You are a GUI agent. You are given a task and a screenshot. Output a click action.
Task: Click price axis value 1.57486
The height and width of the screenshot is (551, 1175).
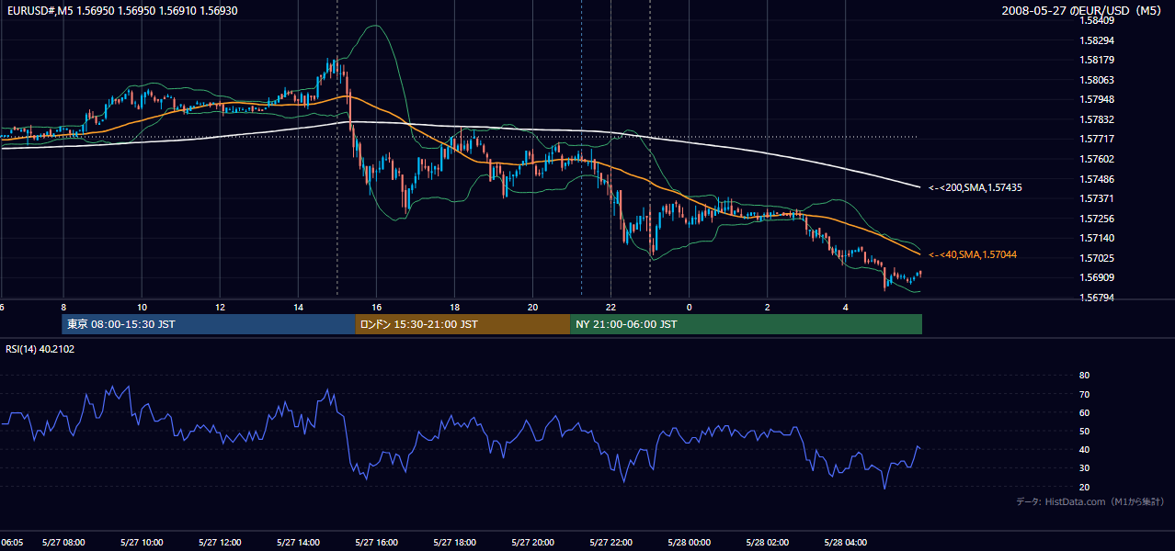(x=1099, y=179)
